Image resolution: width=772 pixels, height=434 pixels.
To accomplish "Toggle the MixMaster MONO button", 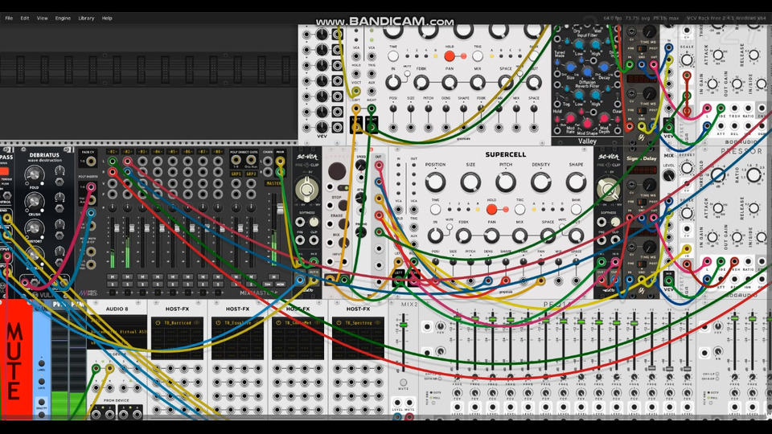I will 280,285.
